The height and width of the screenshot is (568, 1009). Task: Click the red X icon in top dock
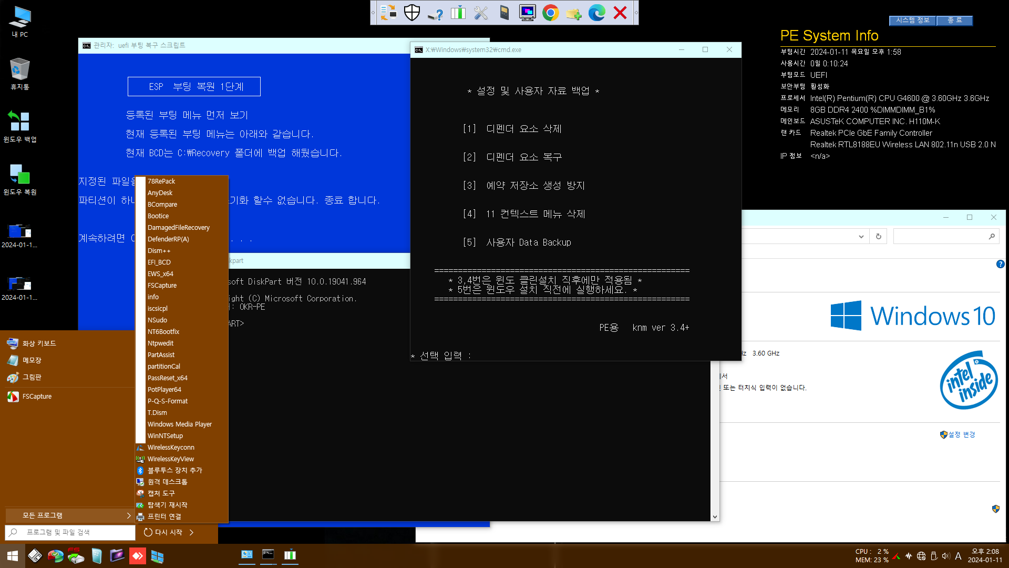[620, 13]
